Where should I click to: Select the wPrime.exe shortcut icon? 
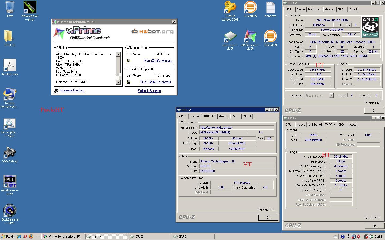click(x=250, y=36)
